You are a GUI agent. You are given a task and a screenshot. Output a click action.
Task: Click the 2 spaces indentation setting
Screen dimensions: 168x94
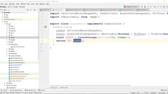pyautogui.click(x=154, y=93)
